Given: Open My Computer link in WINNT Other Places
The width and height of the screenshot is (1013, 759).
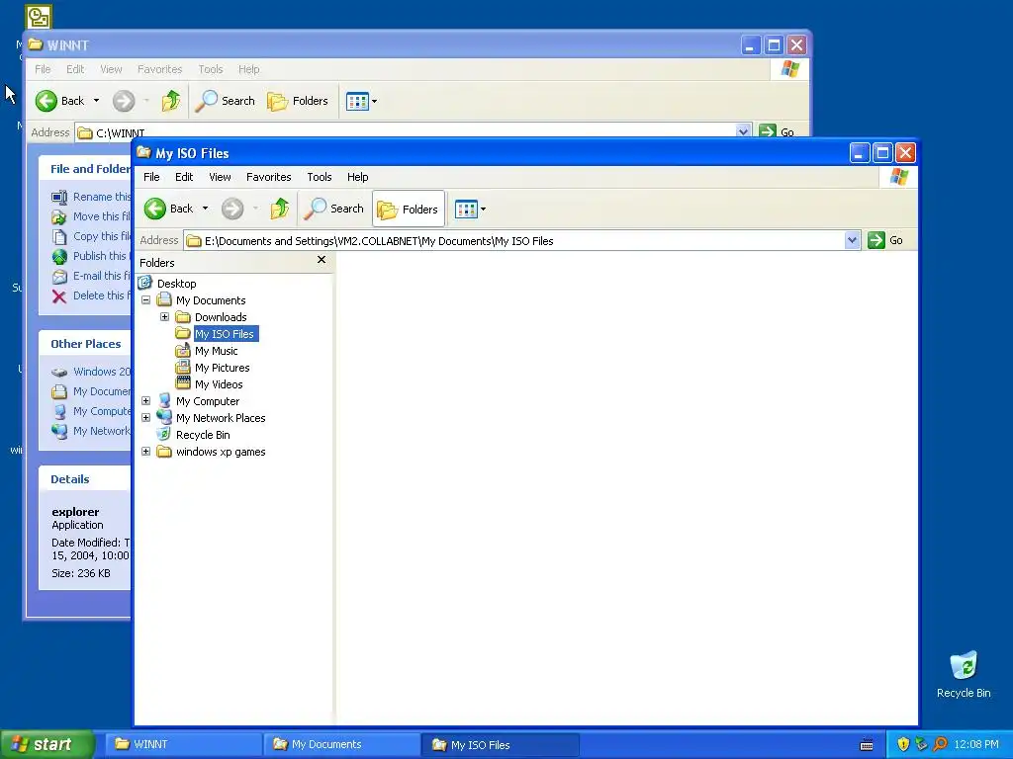Looking at the screenshot, I should pyautogui.click(x=102, y=411).
